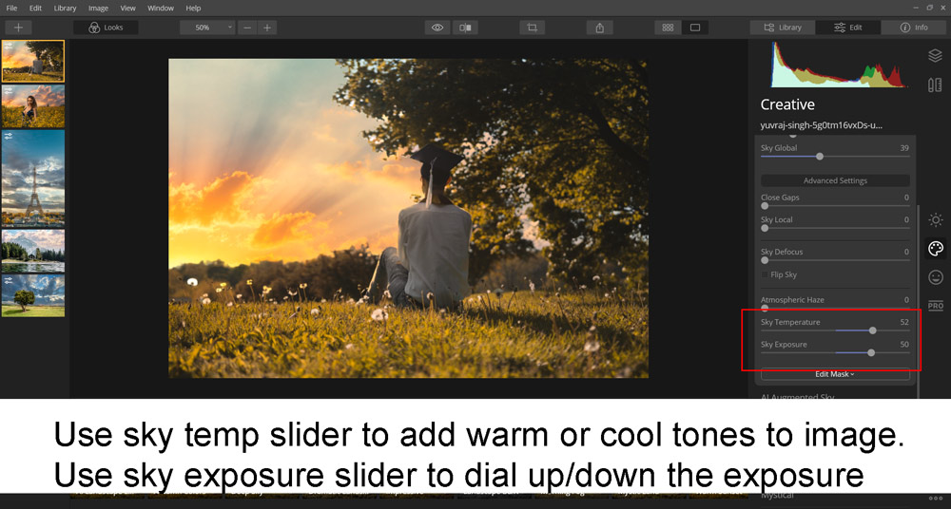Select the Creative palette icon
This screenshot has width=951, height=509.
pos(936,249)
